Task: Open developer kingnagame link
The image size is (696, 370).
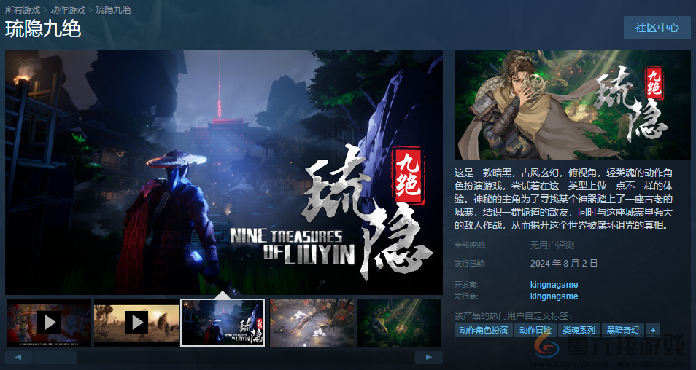Action: click(x=554, y=285)
